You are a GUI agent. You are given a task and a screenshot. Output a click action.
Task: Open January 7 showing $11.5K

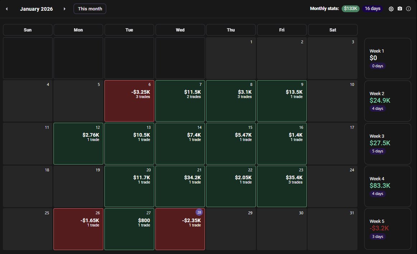(180, 101)
